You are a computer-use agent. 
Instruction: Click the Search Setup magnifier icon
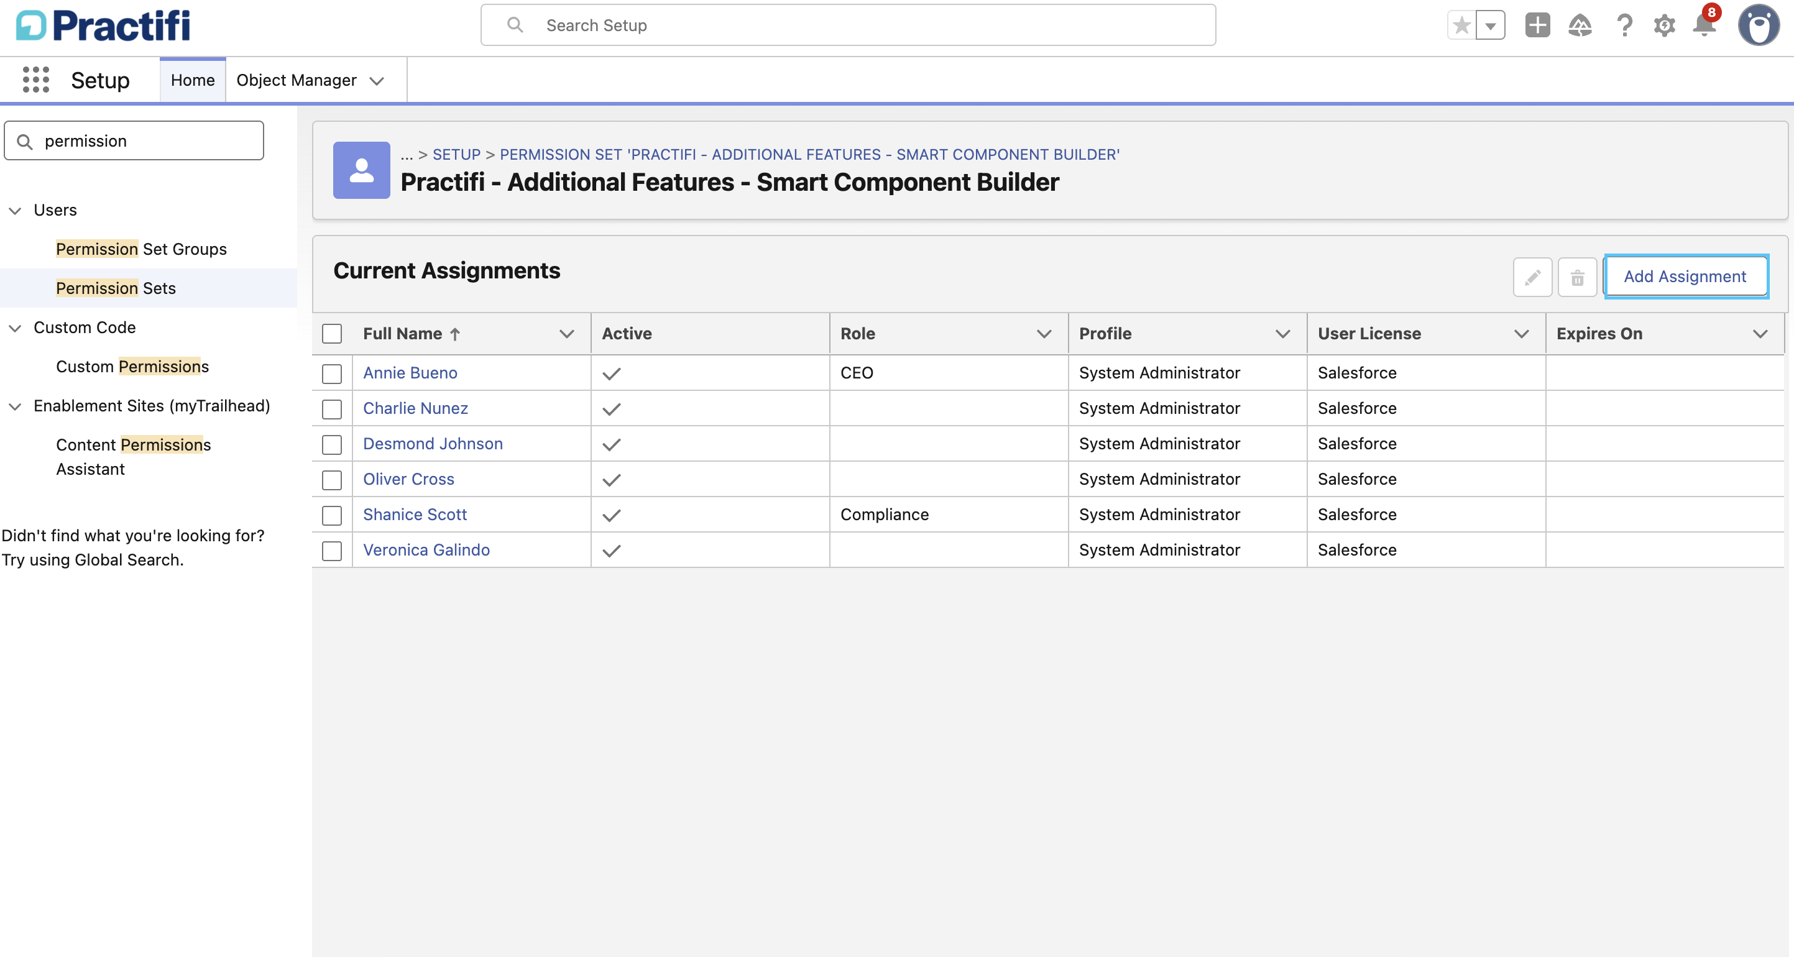[515, 25]
